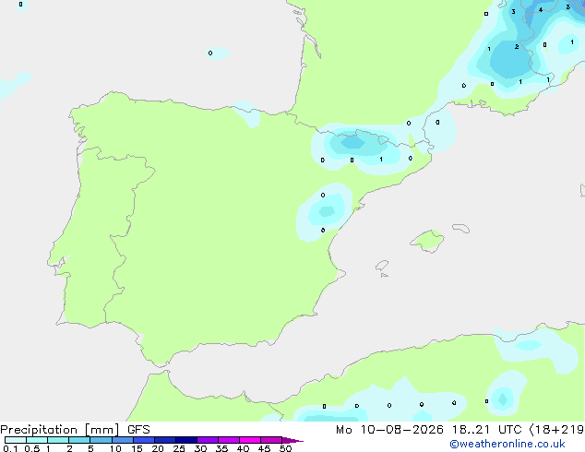This screenshot has width=585, height=452.
Task: Click the '18..21 UTC' time label
Action: tap(487, 430)
